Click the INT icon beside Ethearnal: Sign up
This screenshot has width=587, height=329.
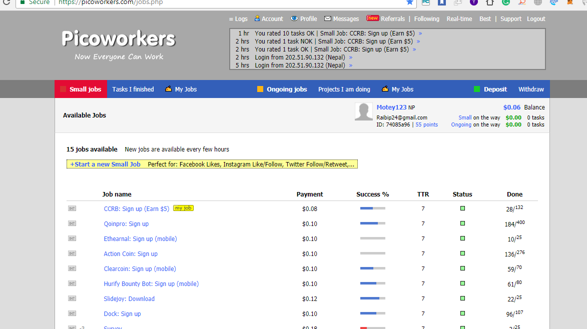tap(72, 238)
